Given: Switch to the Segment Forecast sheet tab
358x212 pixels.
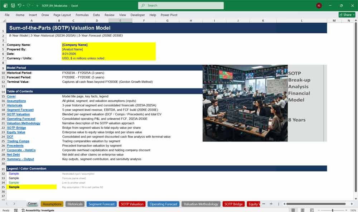Looking at the screenshot, I should (x=102, y=204).
